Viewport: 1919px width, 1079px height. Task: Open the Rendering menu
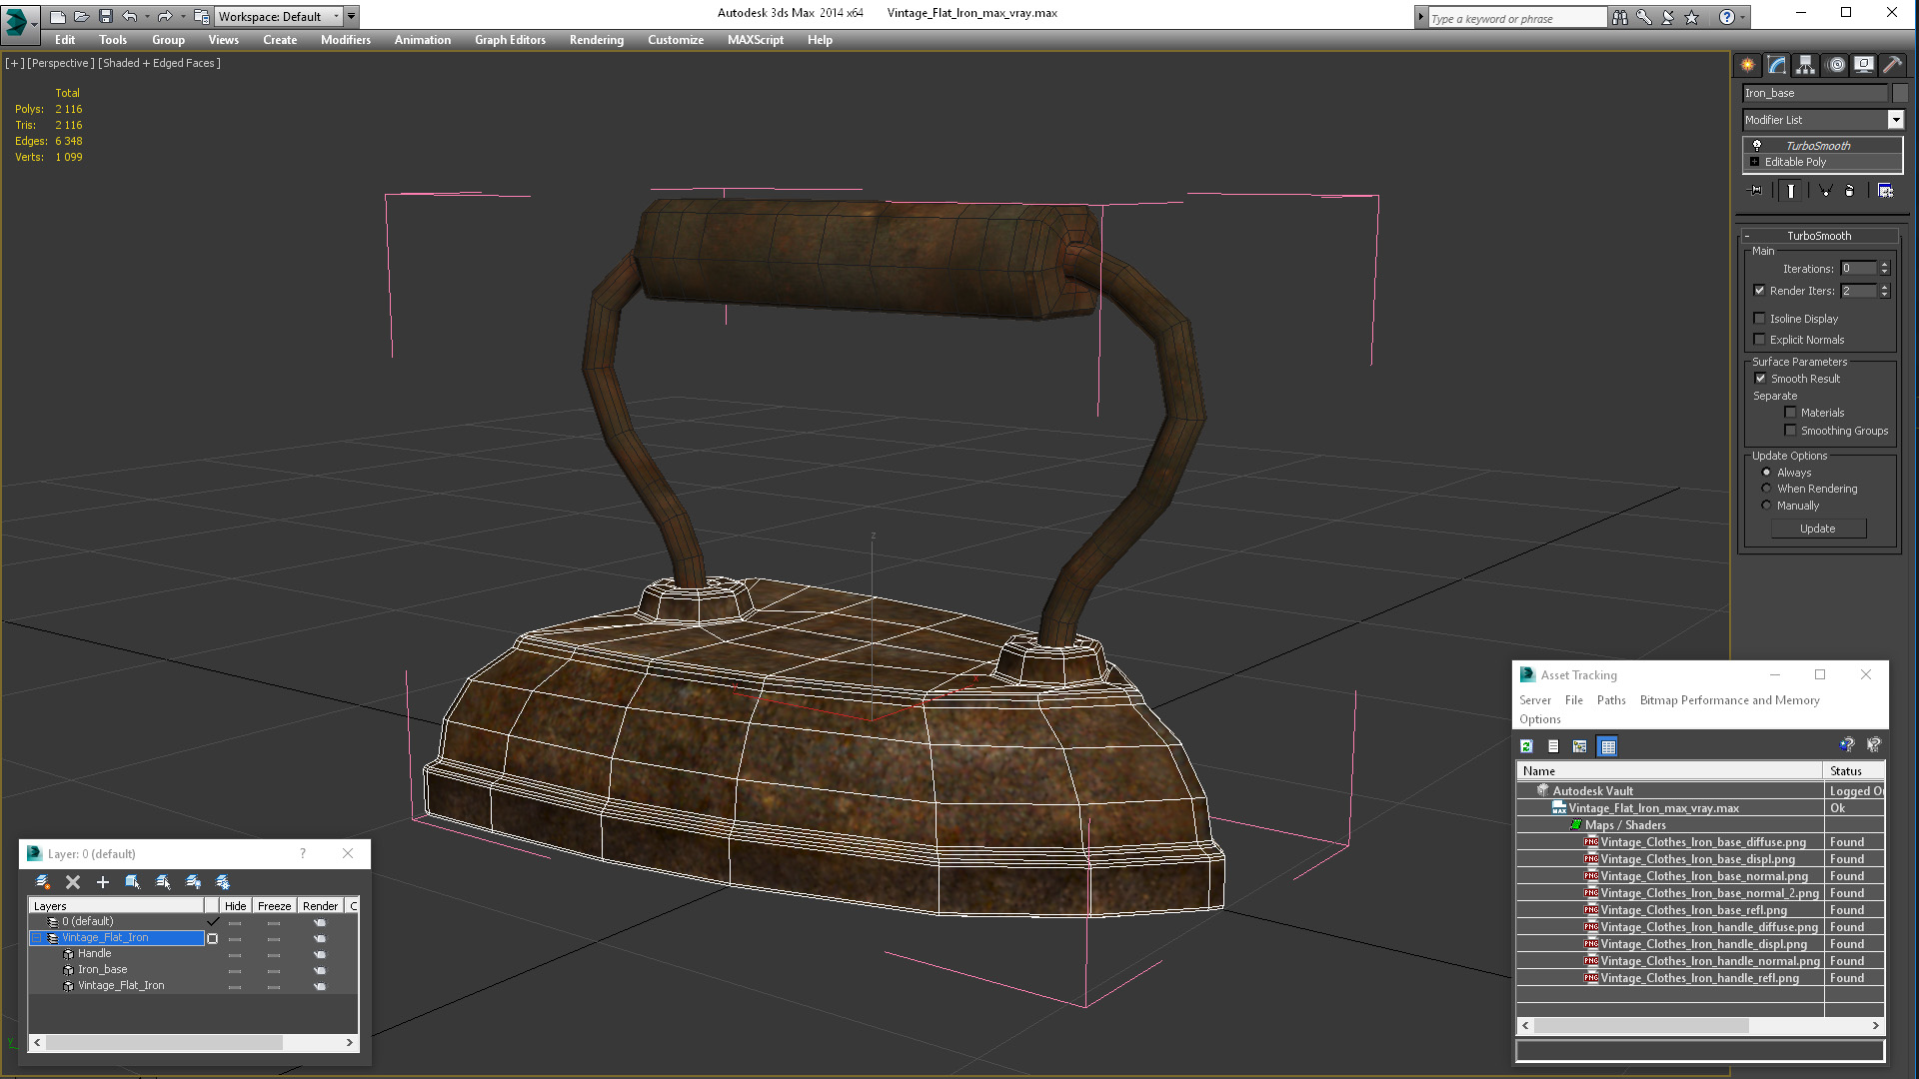click(x=597, y=40)
